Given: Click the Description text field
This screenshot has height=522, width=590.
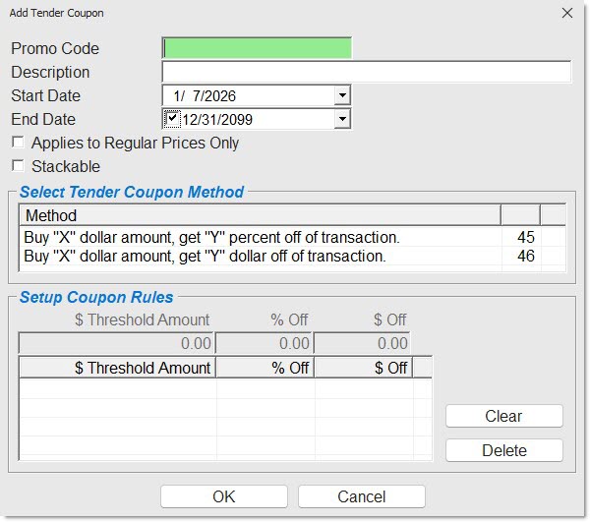Looking at the screenshot, I should [366, 72].
